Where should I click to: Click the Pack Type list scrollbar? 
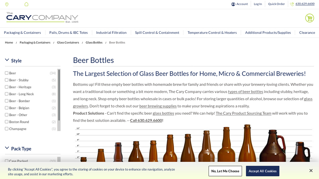[x=59, y=160]
